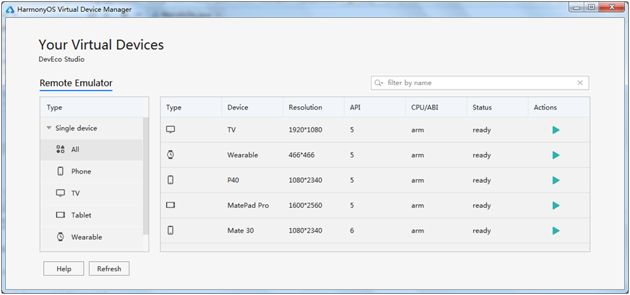Click the tablet icon in MatePad Pro row
This screenshot has width=630, height=295.
point(170,205)
